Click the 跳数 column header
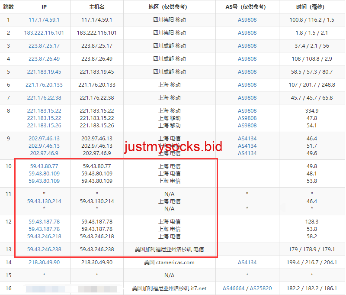Screen dimensions: 346x295 pyautogui.click(x=8, y=7)
